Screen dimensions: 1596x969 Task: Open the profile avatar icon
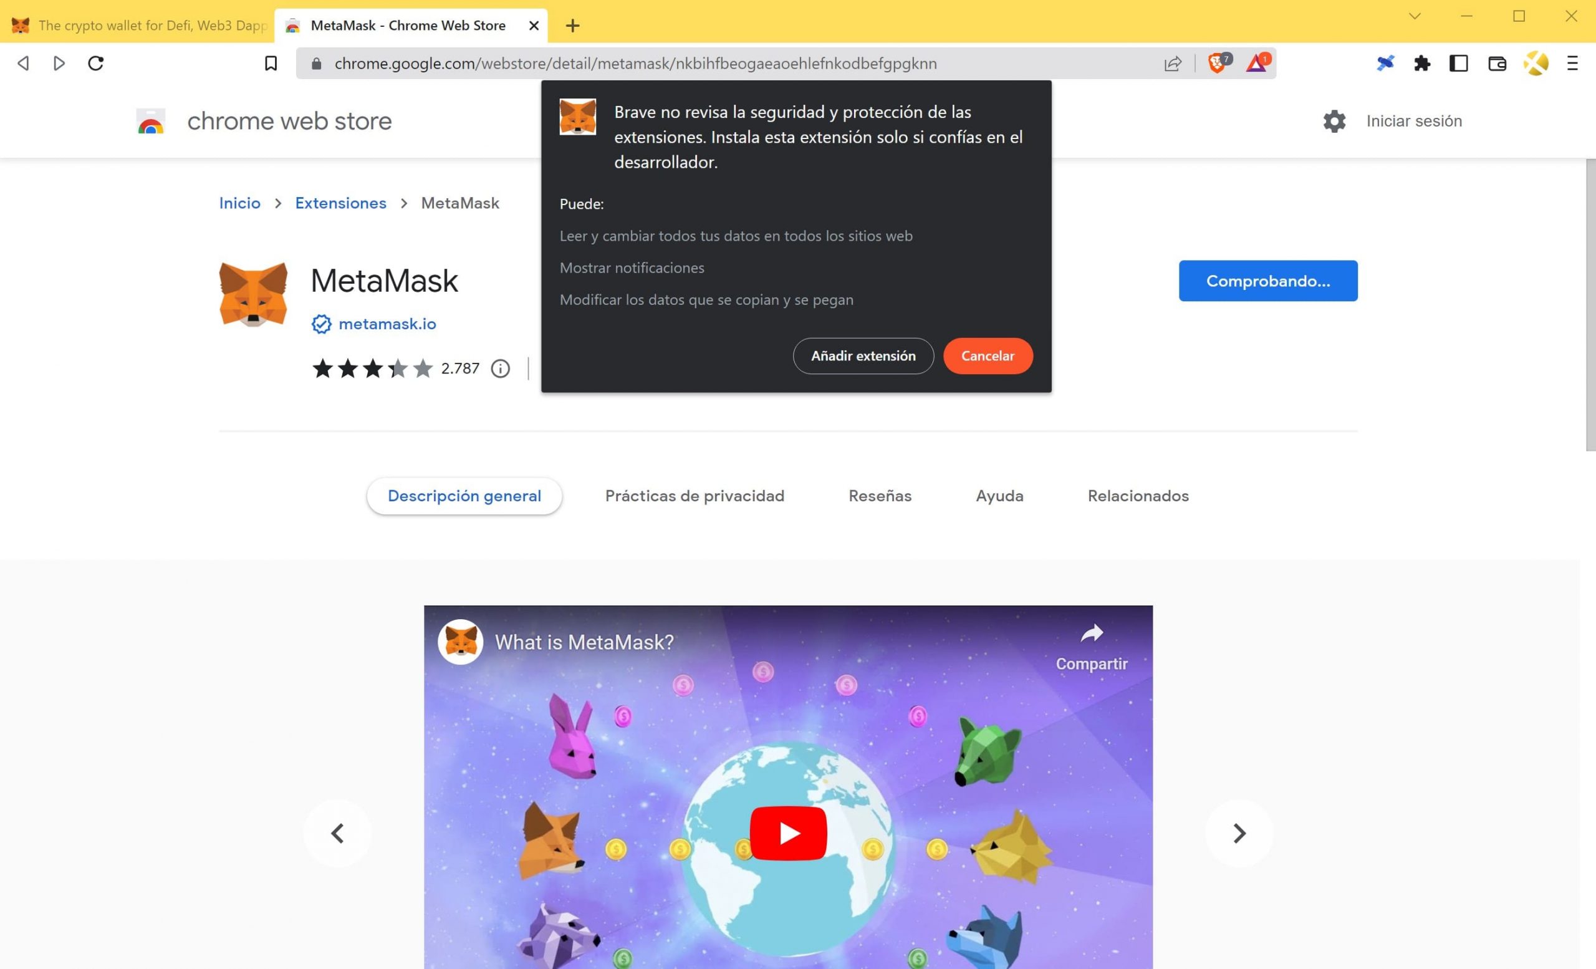1536,63
